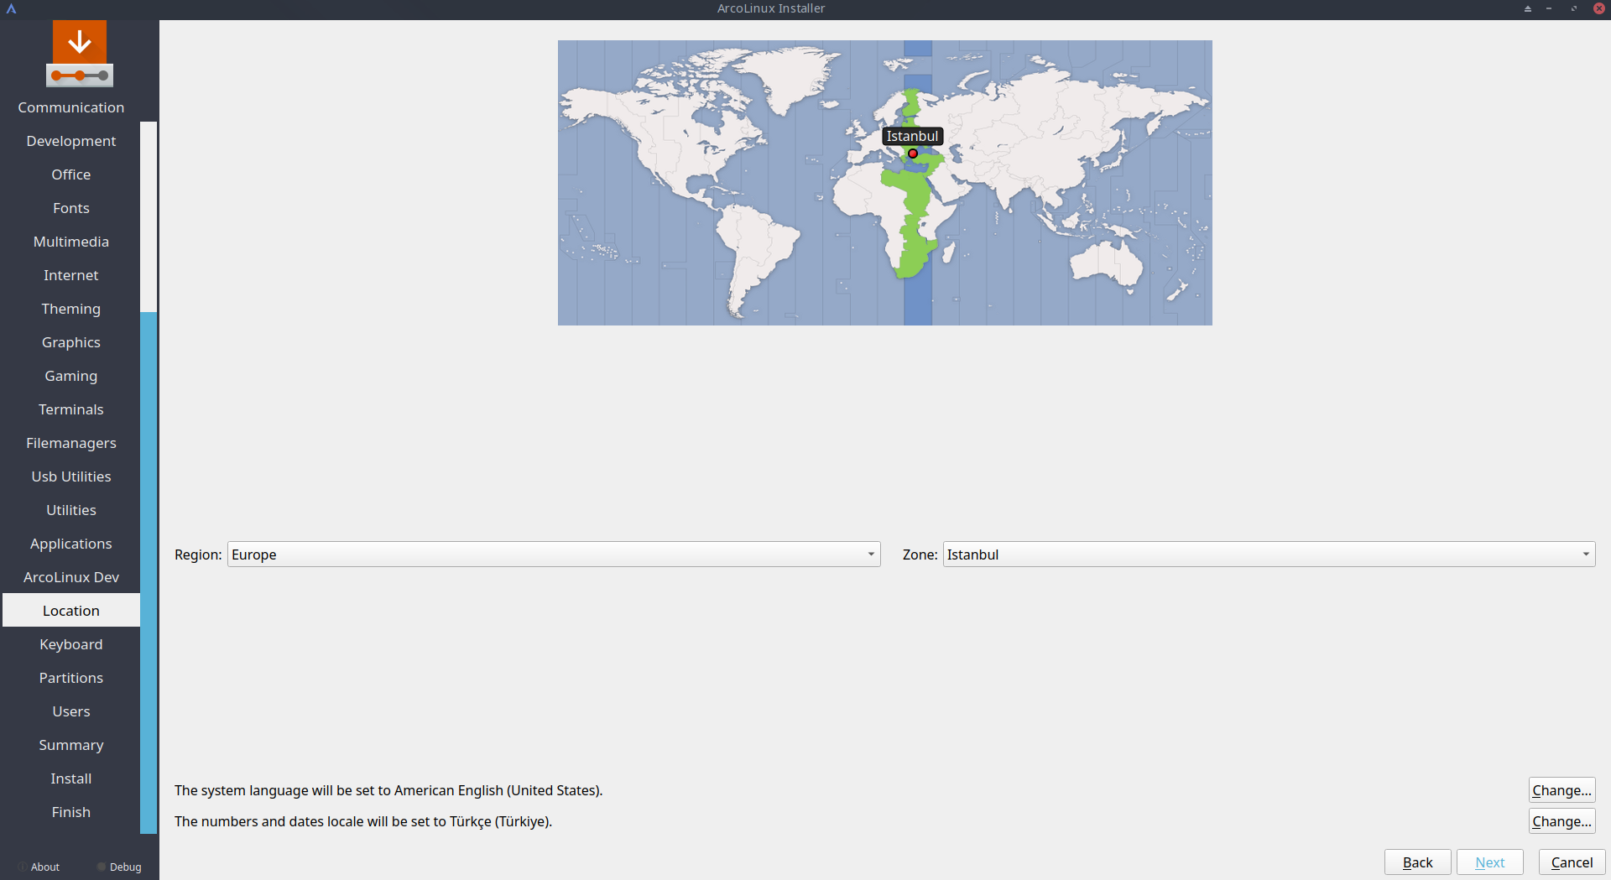Click the Region label text
Screen dimensions: 1611x880
198,555
